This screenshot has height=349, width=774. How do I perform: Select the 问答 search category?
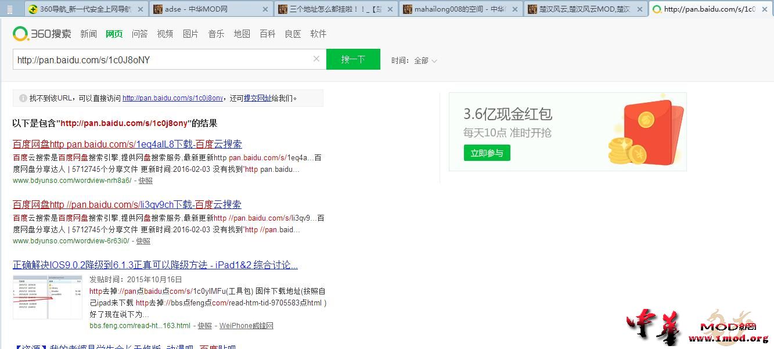(x=139, y=34)
